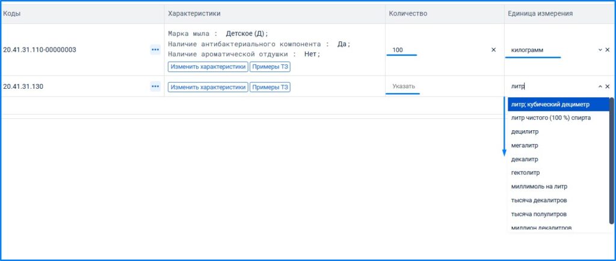Clear the quantity value 100
Image resolution: width=616 pixels, height=261 pixels.
coord(493,50)
